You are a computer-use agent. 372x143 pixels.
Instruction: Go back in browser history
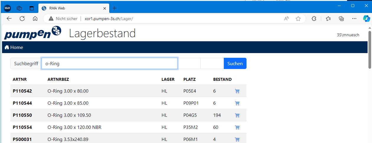click(x=9, y=19)
